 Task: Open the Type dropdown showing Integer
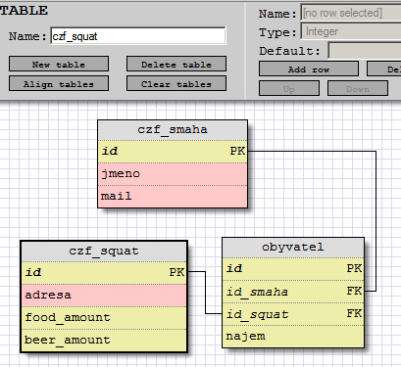click(351, 31)
